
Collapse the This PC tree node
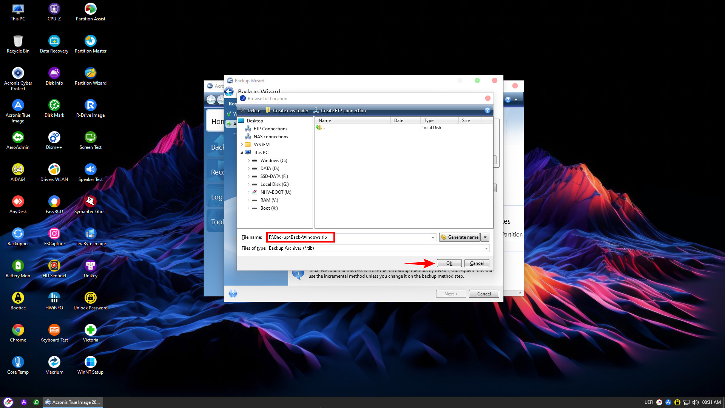click(x=242, y=153)
